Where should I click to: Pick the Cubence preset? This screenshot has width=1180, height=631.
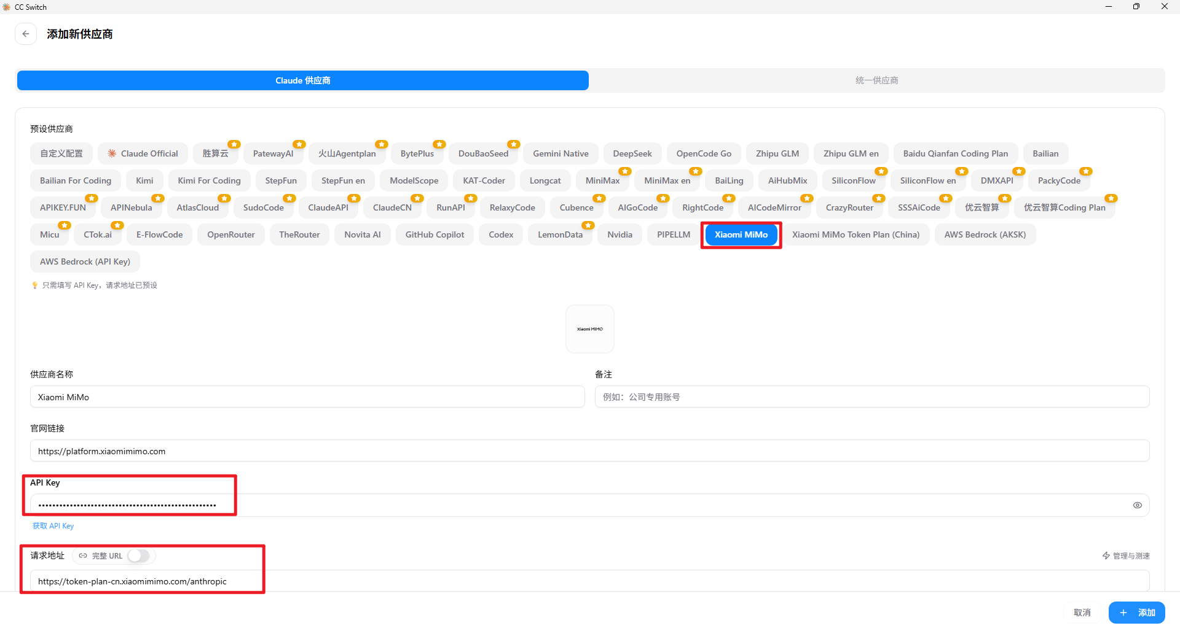pos(576,207)
